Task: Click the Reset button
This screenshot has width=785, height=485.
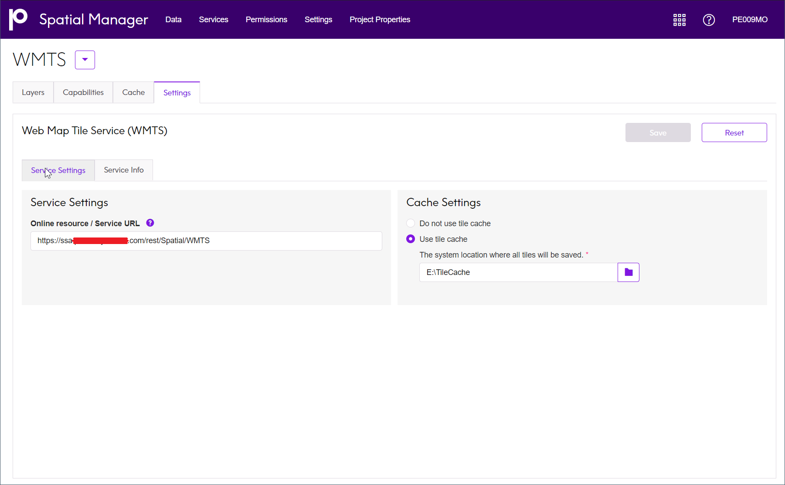Action: [x=734, y=132]
